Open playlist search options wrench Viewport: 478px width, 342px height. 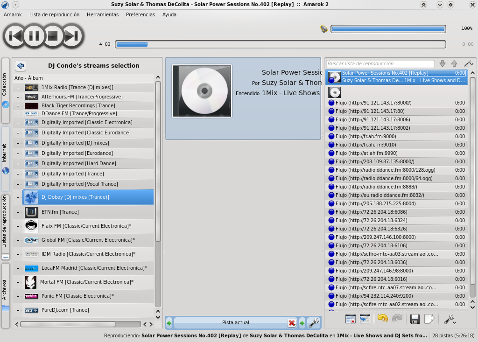pyautogui.click(x=469, y=63)
